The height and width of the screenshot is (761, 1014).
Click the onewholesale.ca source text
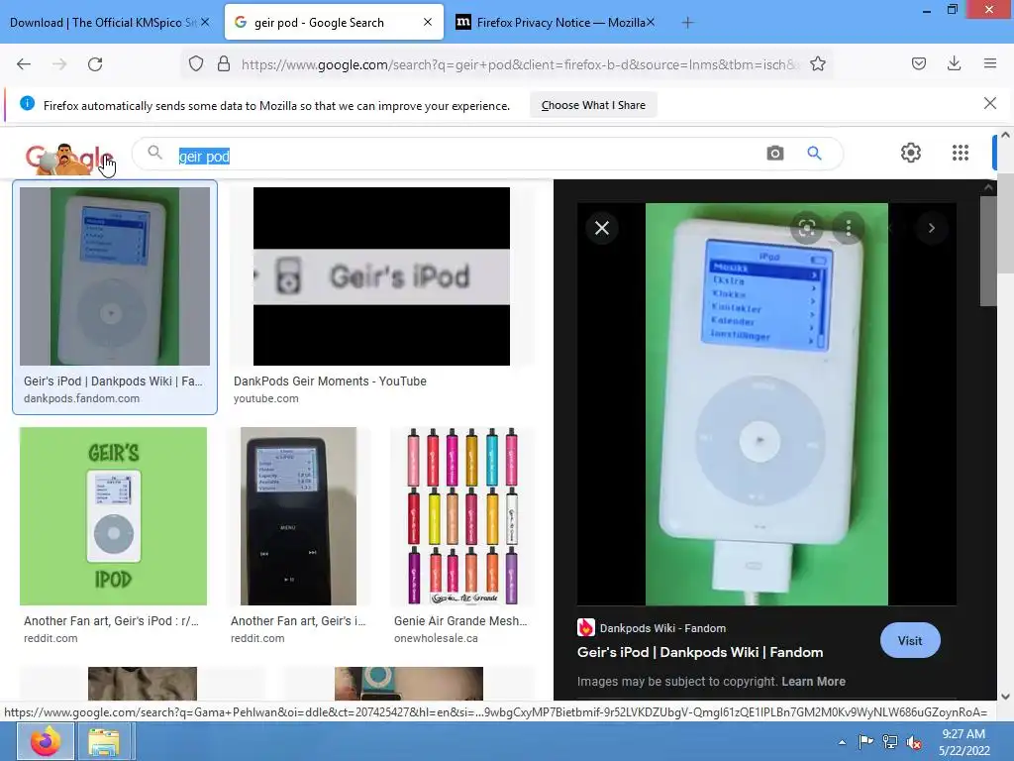[x=436, y=638]
